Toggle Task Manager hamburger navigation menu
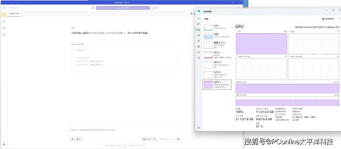Screen dimensions: 341x149 (199, 19)
